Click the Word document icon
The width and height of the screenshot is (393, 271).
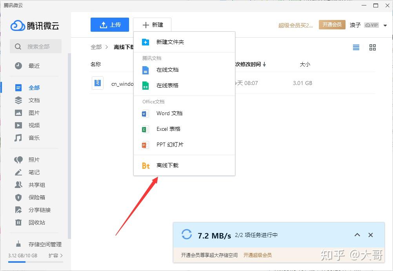145,114
